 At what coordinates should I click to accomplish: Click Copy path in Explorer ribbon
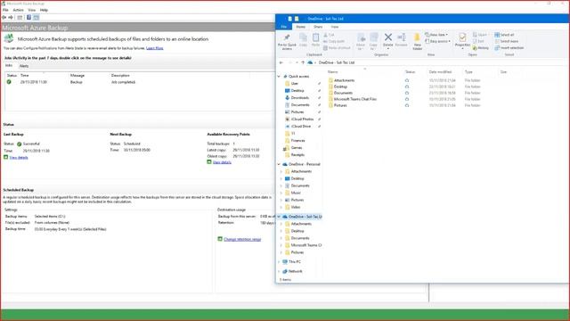[x=334, y=42]
